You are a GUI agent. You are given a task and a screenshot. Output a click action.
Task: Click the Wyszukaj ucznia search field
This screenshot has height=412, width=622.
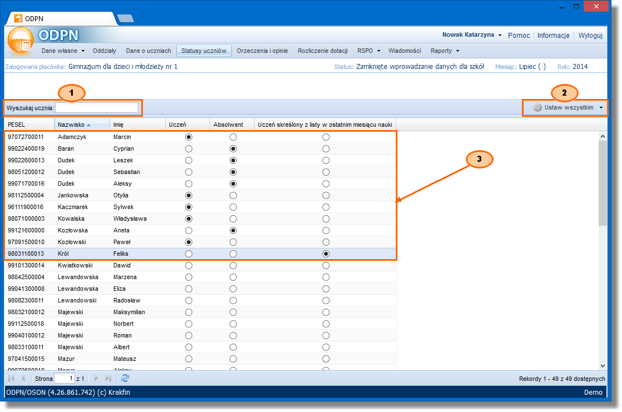(x=97, y=107)
